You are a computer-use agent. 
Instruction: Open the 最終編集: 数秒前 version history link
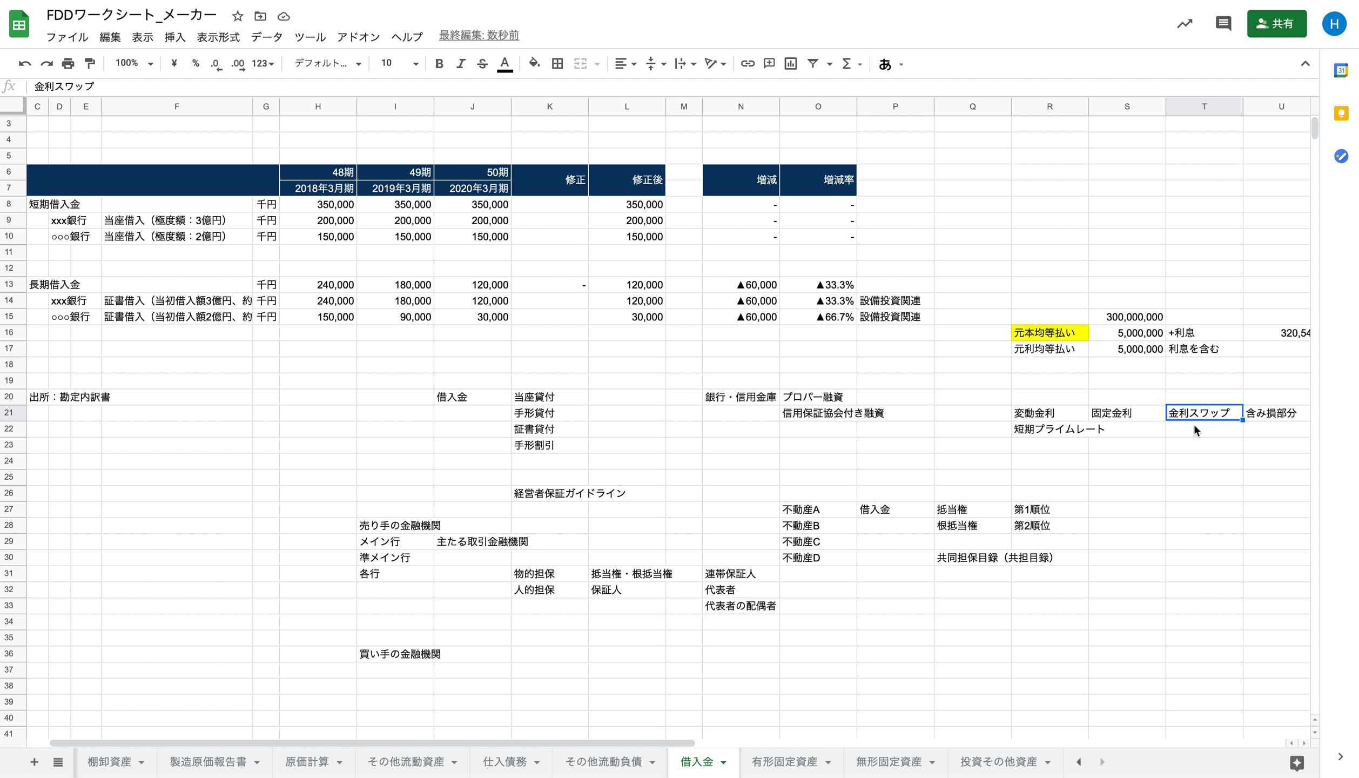click(479, 36)
